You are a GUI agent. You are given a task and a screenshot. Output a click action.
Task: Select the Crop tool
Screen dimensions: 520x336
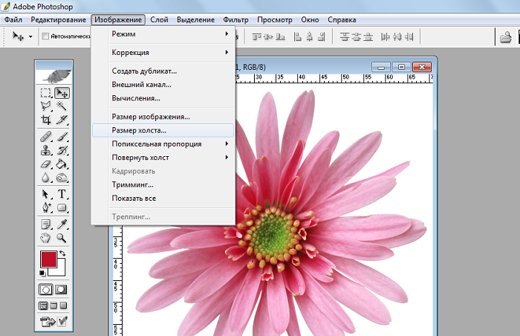46,120
